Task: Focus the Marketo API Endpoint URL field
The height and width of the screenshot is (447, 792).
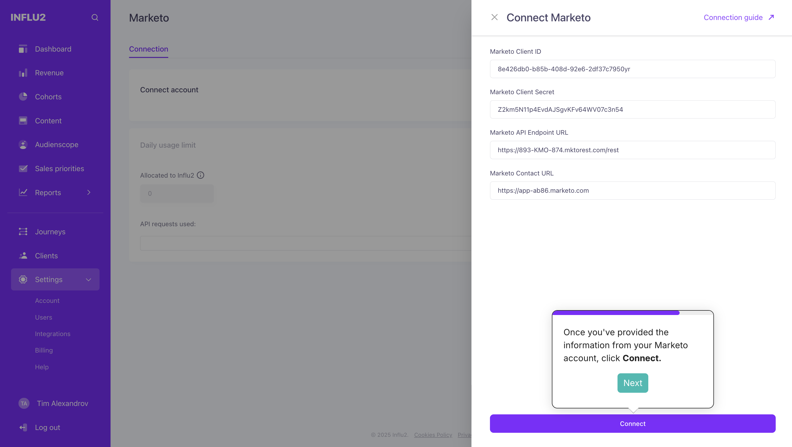Action: (632, 150)
